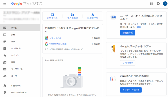Click the location pin icon for 新しい地域の追加
Viewport: 168px width, 97px height.
click(5, 92)
